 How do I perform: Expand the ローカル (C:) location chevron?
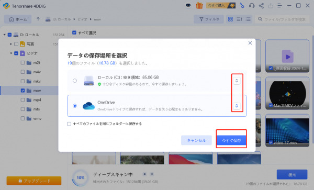(x=237, y=81)
